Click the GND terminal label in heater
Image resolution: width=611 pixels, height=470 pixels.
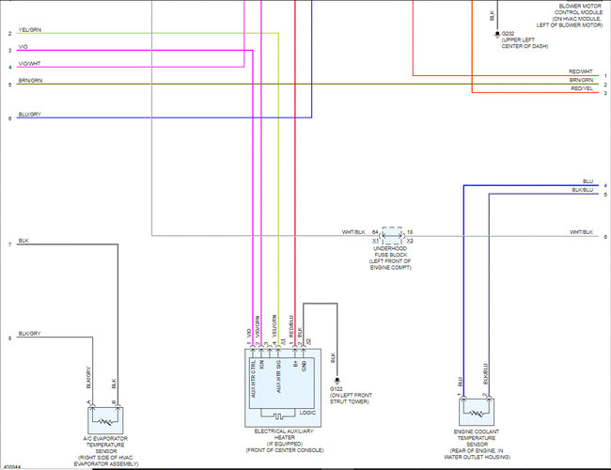point(304,366)
